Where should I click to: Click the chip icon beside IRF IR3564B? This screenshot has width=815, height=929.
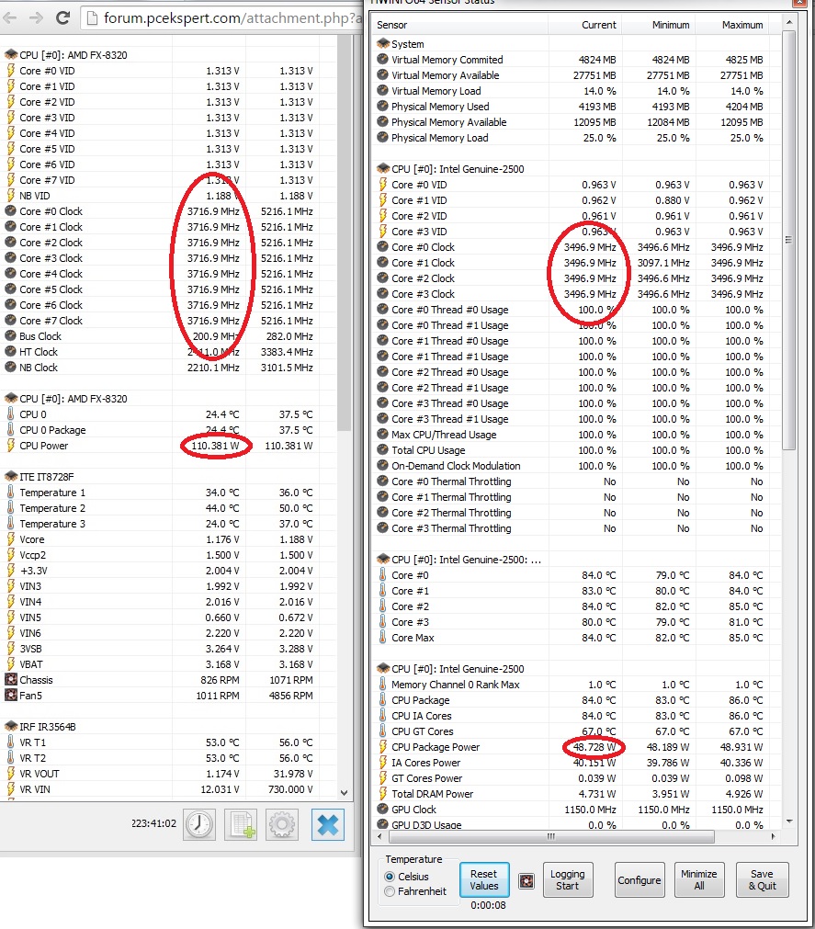point(11,726)
